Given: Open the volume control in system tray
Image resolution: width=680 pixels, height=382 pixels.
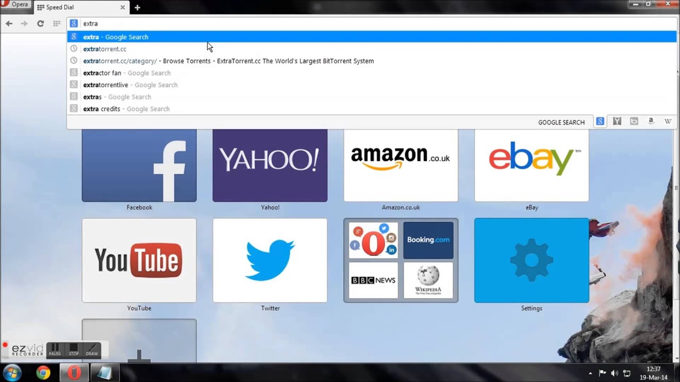Looking at the screenshot, I should click(615, 374).
